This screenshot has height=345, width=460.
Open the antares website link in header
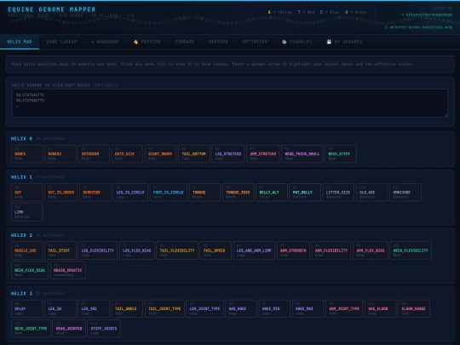point(418,27)
